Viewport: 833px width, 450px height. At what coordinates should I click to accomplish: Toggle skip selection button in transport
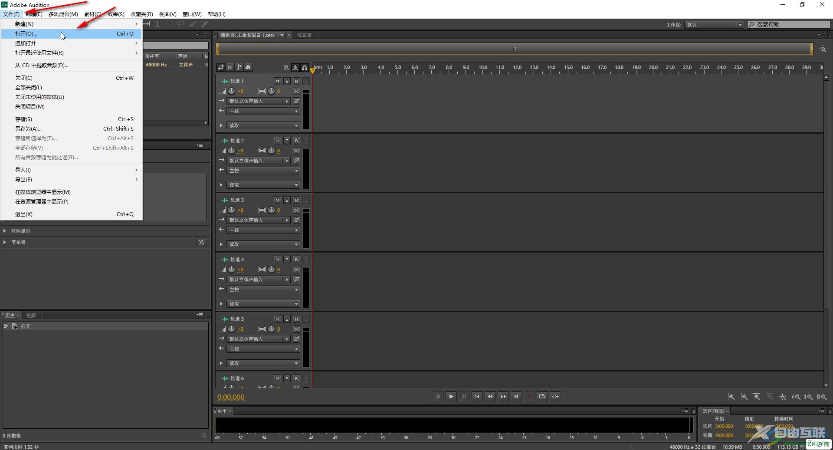coord(555,396)
